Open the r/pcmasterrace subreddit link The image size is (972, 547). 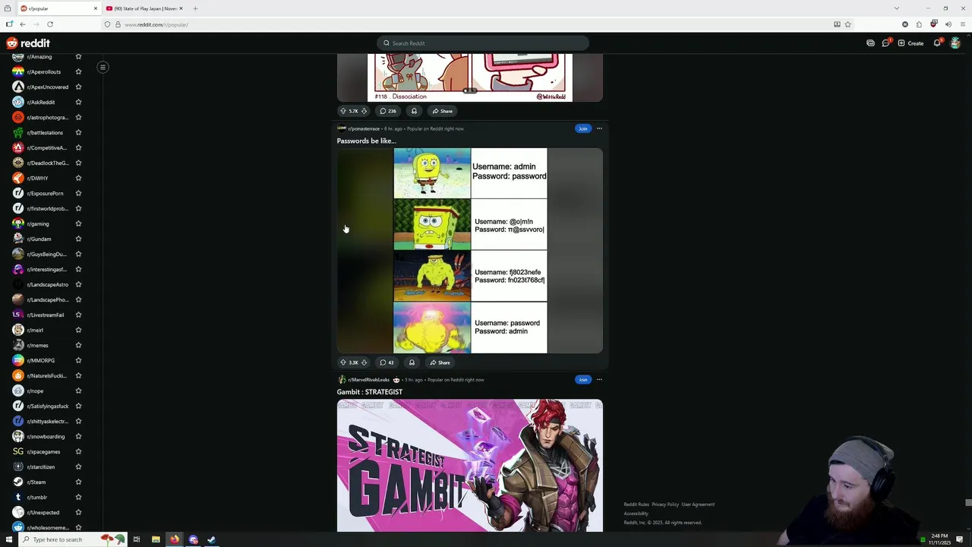coord(364,128)
